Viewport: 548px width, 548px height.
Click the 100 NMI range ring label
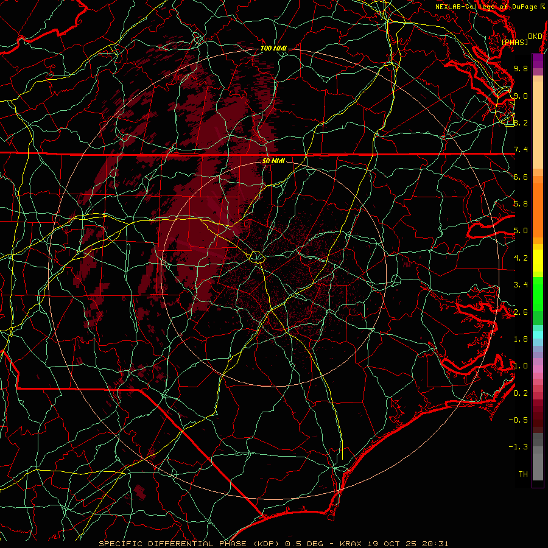click(273, 48)
